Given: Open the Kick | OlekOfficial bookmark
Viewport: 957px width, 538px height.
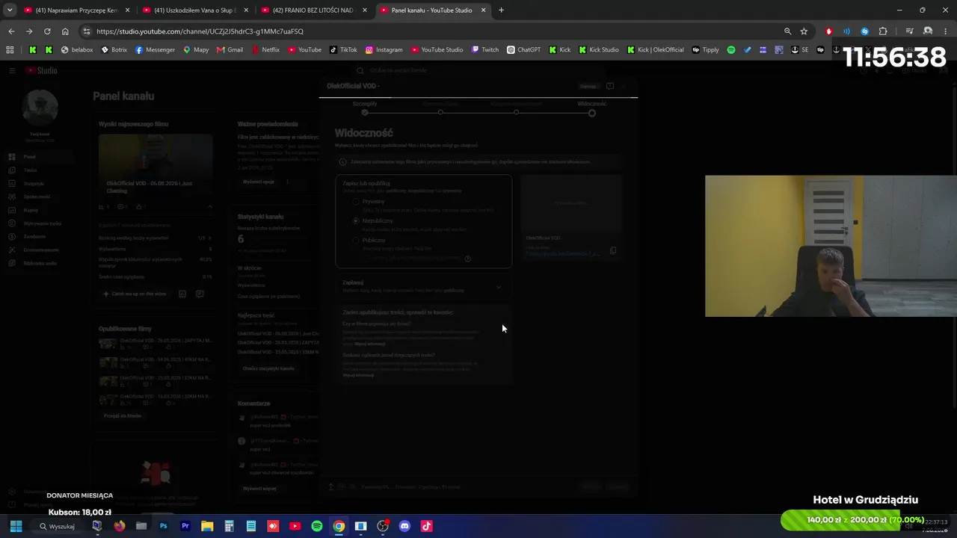Looking at the screenshot, I should [x=655, y=50].
